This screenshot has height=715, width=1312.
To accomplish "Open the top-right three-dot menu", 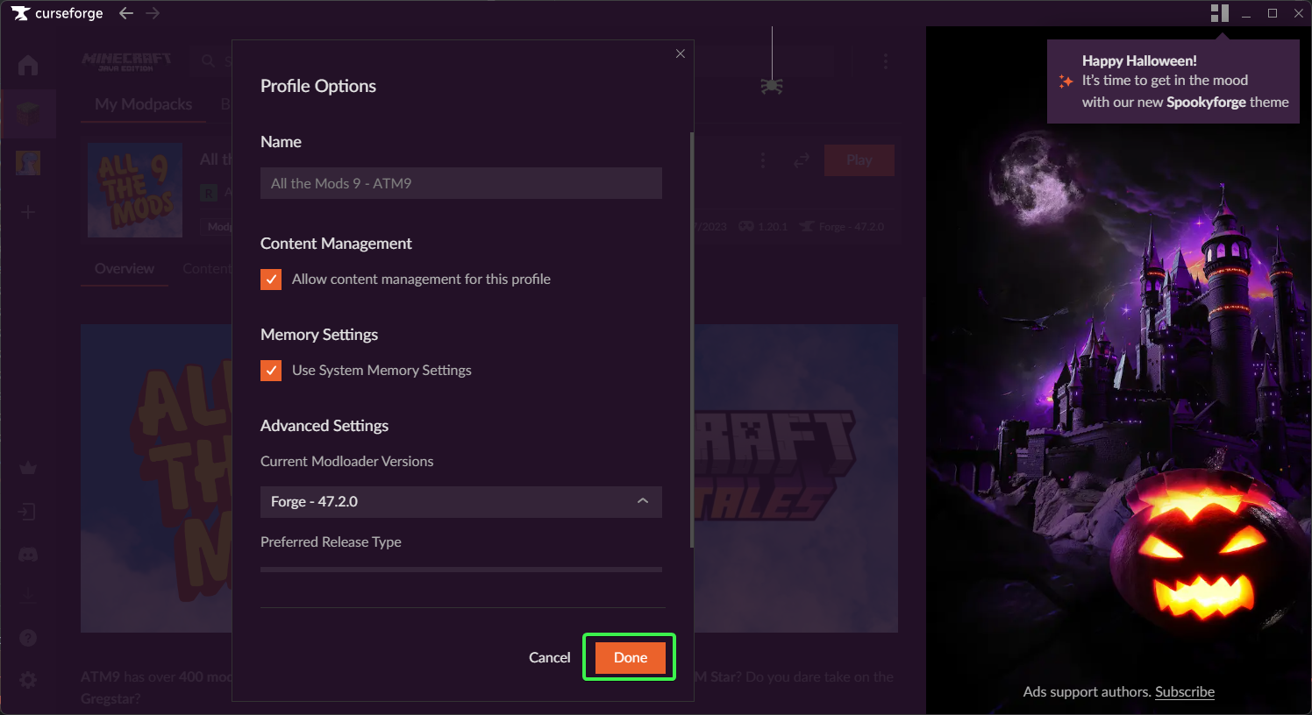I will pyautogui.click(x=886, y=60).
